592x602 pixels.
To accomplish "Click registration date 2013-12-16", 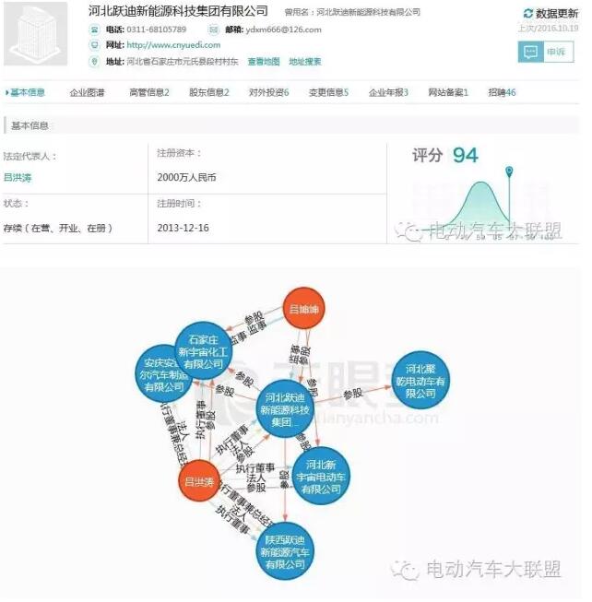I will click(x=184, y=228).
